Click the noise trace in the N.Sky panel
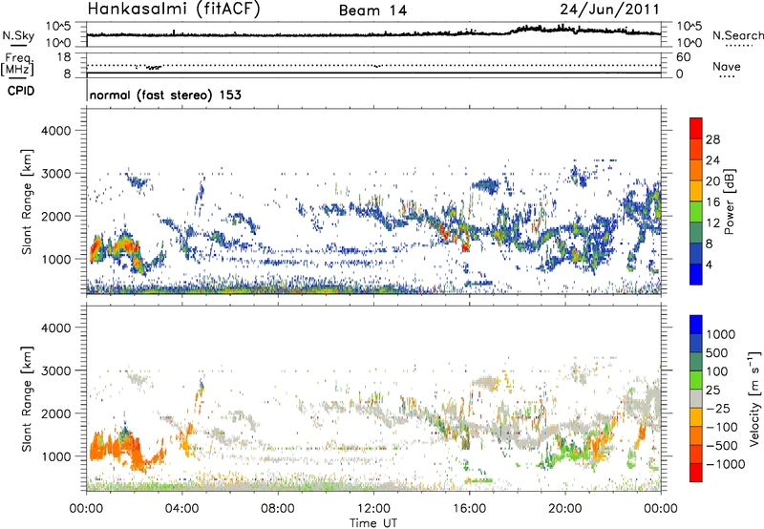 (x=373, y=34)
